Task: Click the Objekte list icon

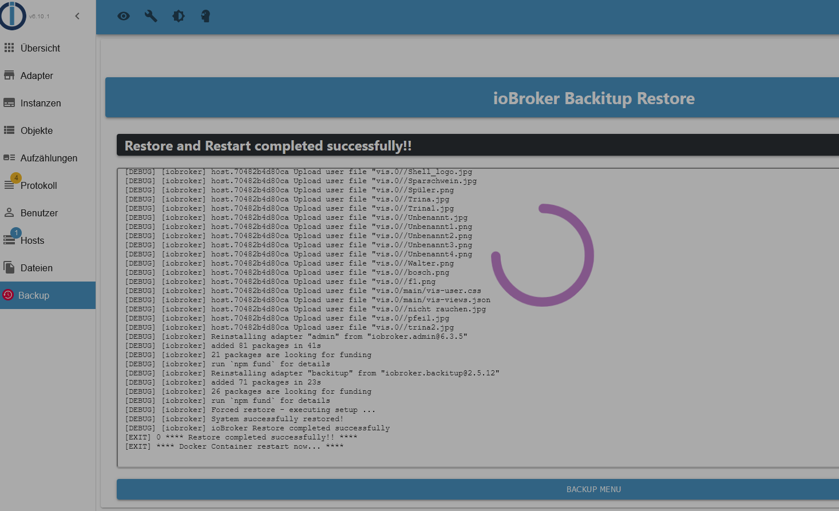Action: 9,130
